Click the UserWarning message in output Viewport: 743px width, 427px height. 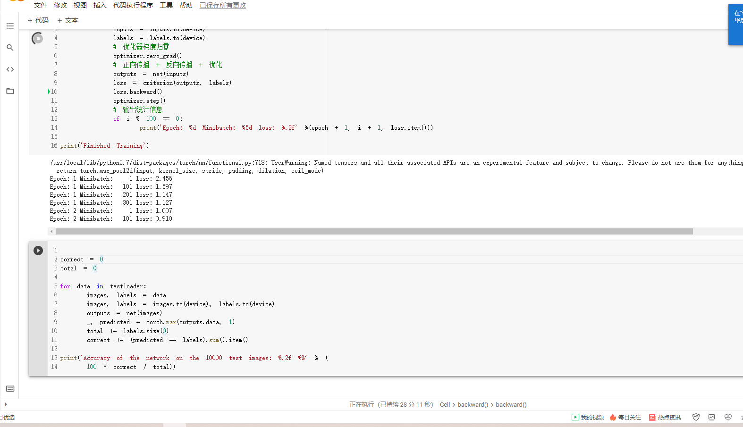click(x=397, y=163)
